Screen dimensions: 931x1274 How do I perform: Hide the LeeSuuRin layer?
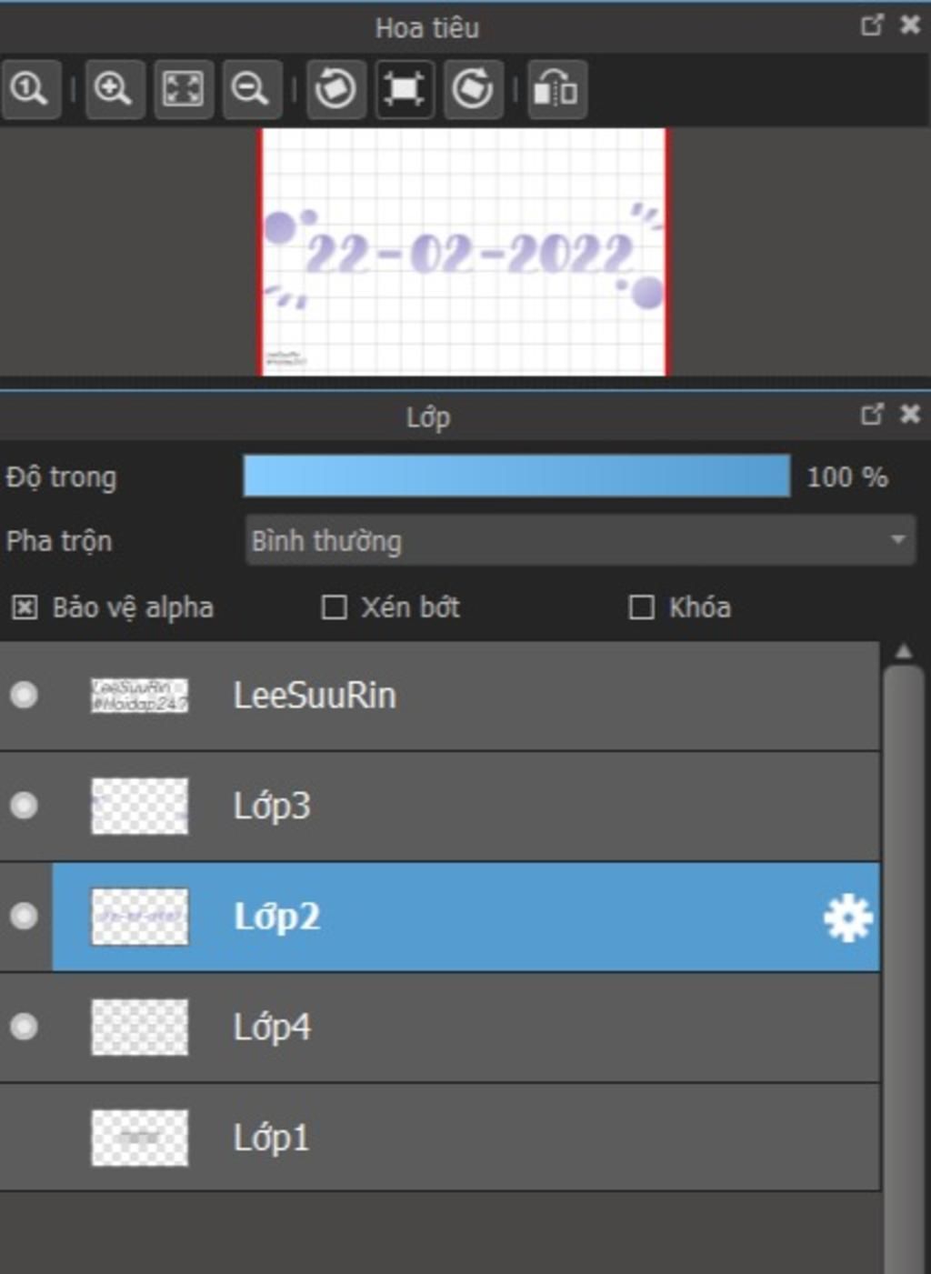[x=25, y=696]
